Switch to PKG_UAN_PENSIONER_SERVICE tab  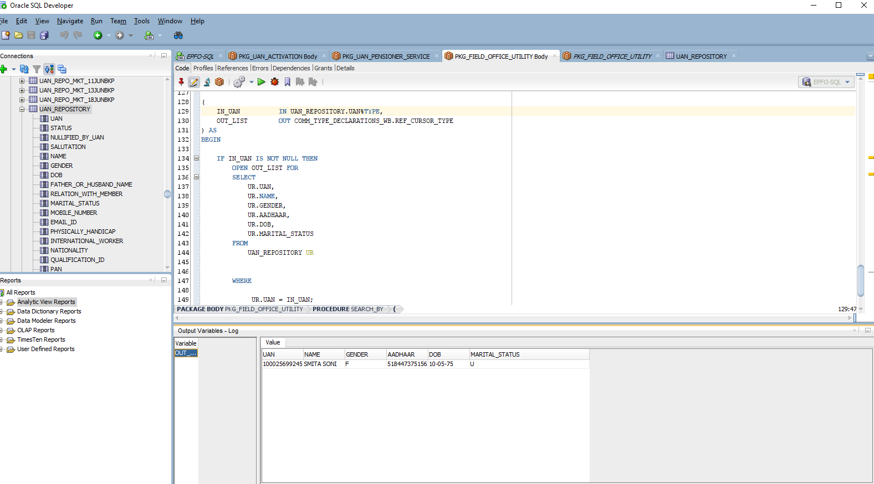pyautogui.click(x=386, y=56)
